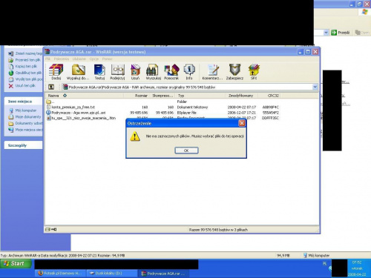Click 'Zmień nazwę tego pliku' in Explorer panel
371x278 pixels.
(x=25, y=53)
